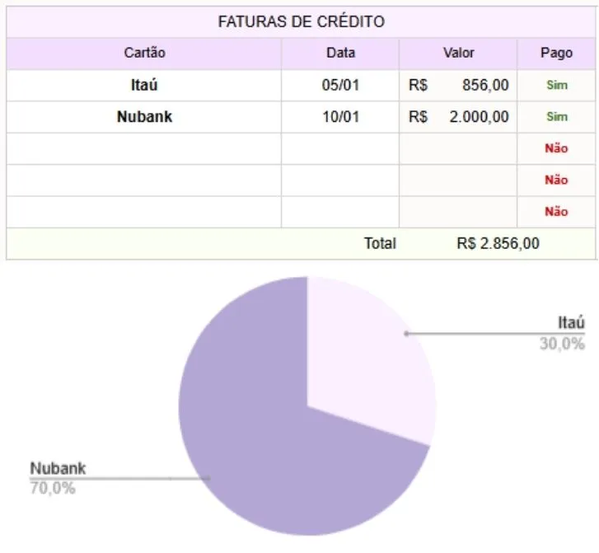The width and height of the screenshot is (599, 553).
Task: Click the 10/01 date cell
Action: click(340, 117)
